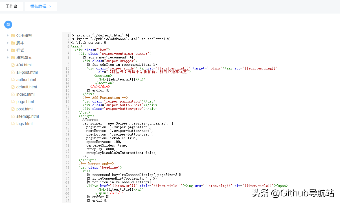Select index.html in the file tree
This screenshot has height=203, width=340.
click(x=25, y=94)
